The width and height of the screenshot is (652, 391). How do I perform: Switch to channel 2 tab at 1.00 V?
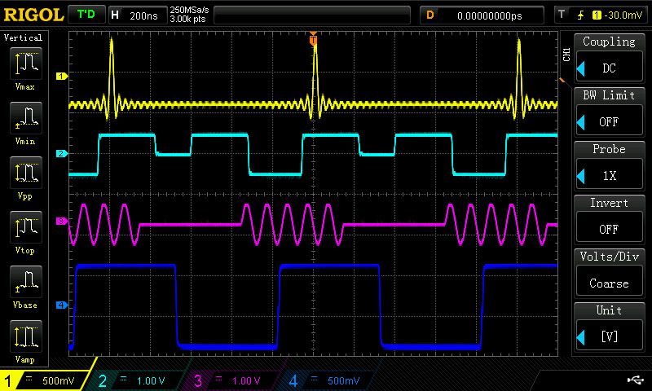point(137,380)
